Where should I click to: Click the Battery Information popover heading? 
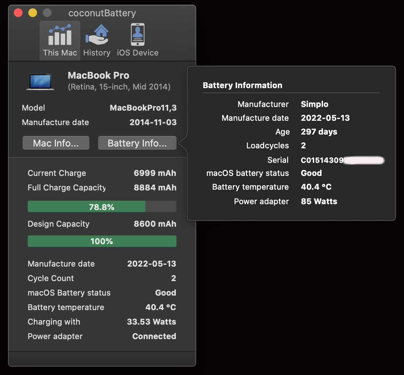coord(242,85)
